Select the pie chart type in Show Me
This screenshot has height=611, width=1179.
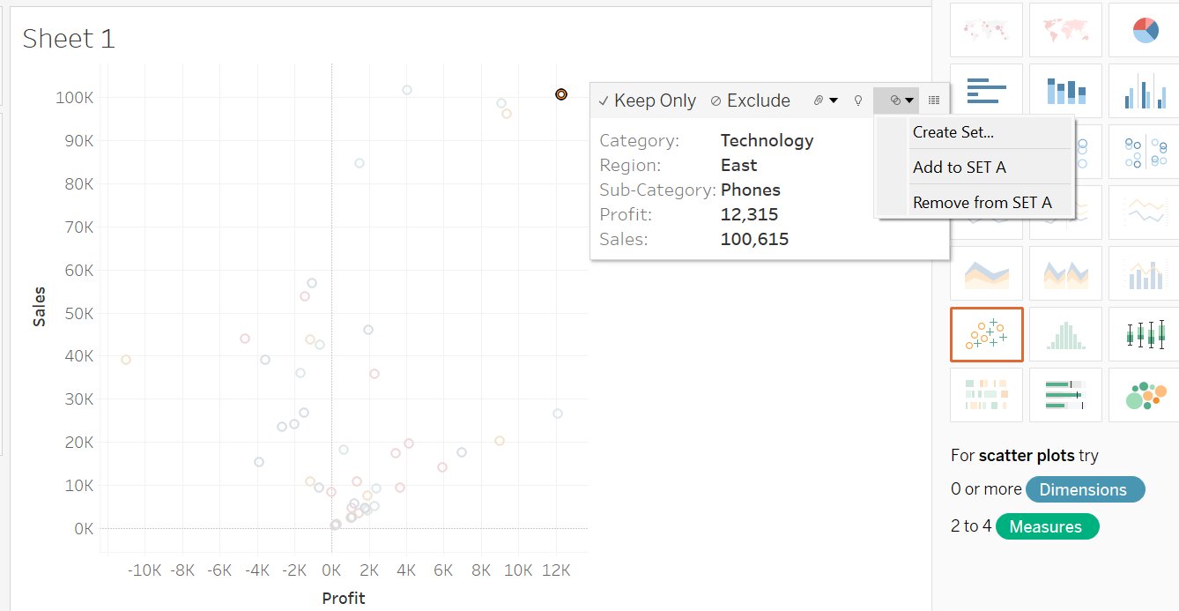(x=1145, y=31)
